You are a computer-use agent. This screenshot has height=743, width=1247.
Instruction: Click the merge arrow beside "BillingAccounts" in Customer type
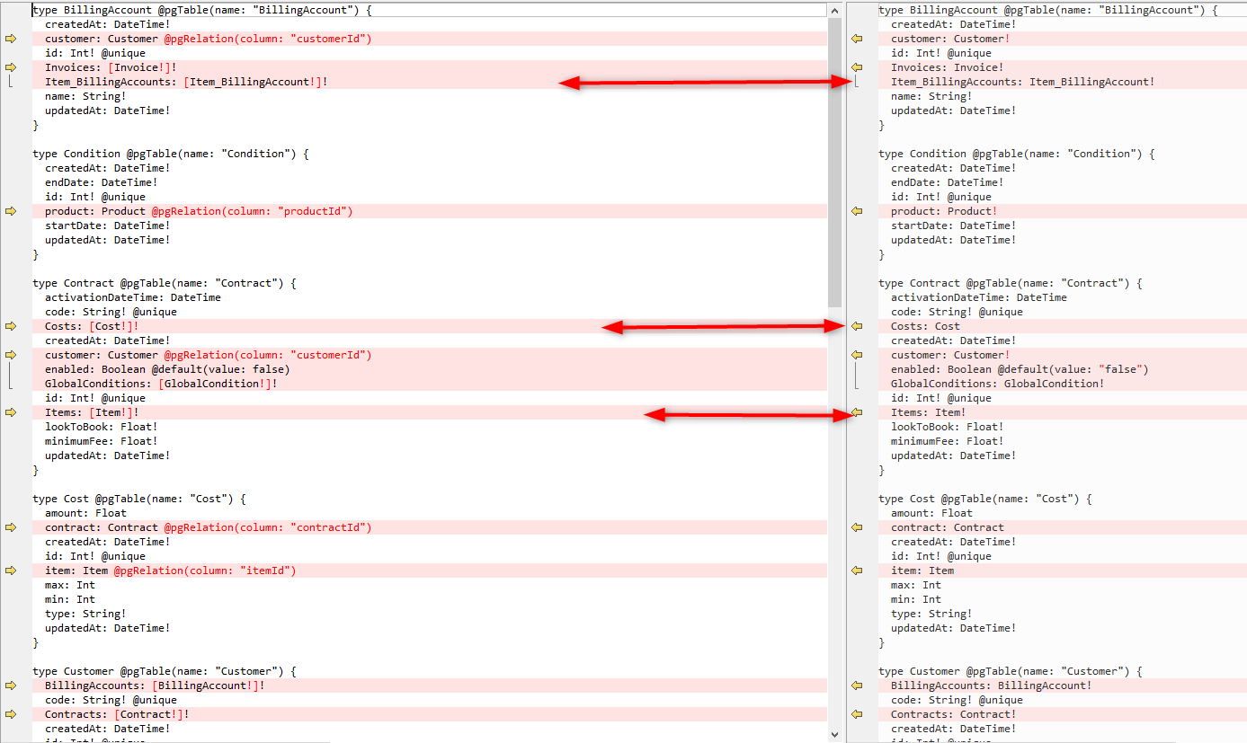point(13,685)
